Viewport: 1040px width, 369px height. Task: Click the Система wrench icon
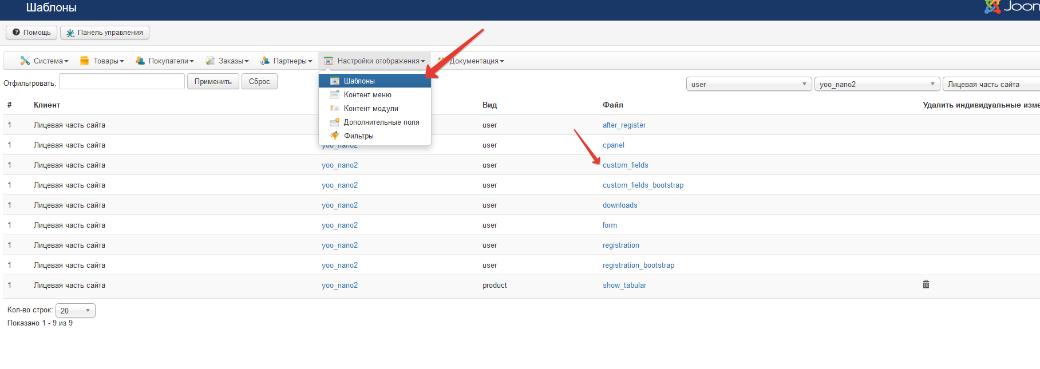(25, 61)
